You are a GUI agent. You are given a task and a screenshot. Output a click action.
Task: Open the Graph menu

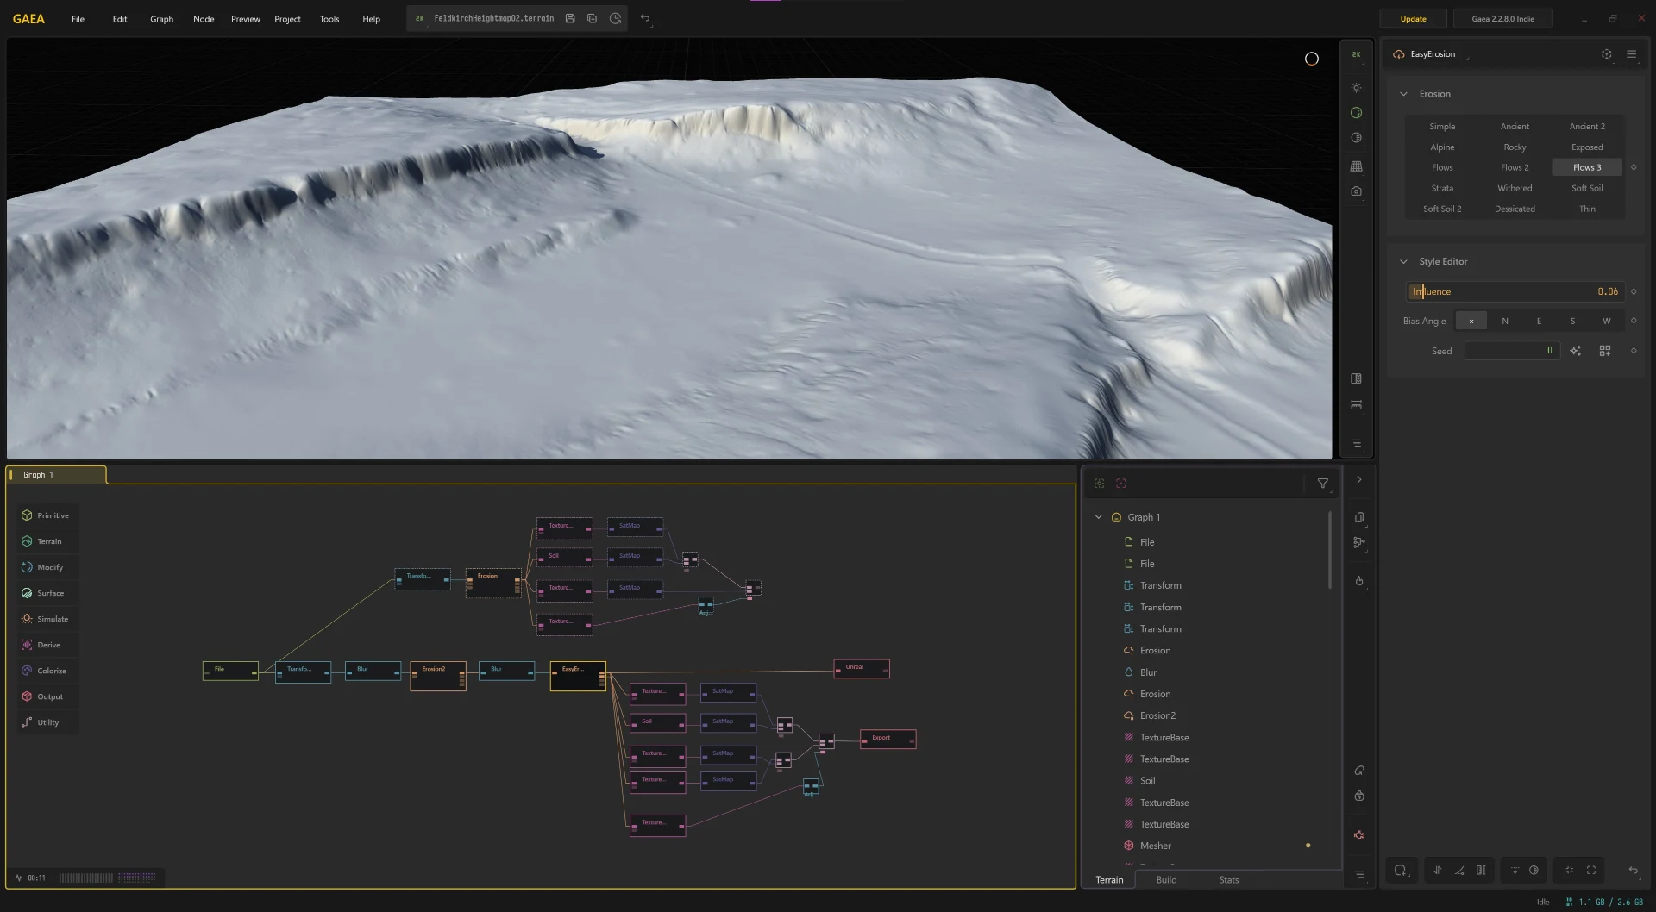161,19
